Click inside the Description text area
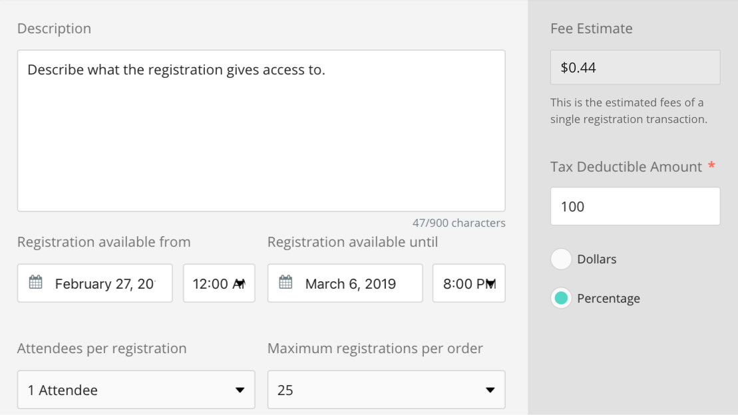738x415 pixels. point(261,130)
